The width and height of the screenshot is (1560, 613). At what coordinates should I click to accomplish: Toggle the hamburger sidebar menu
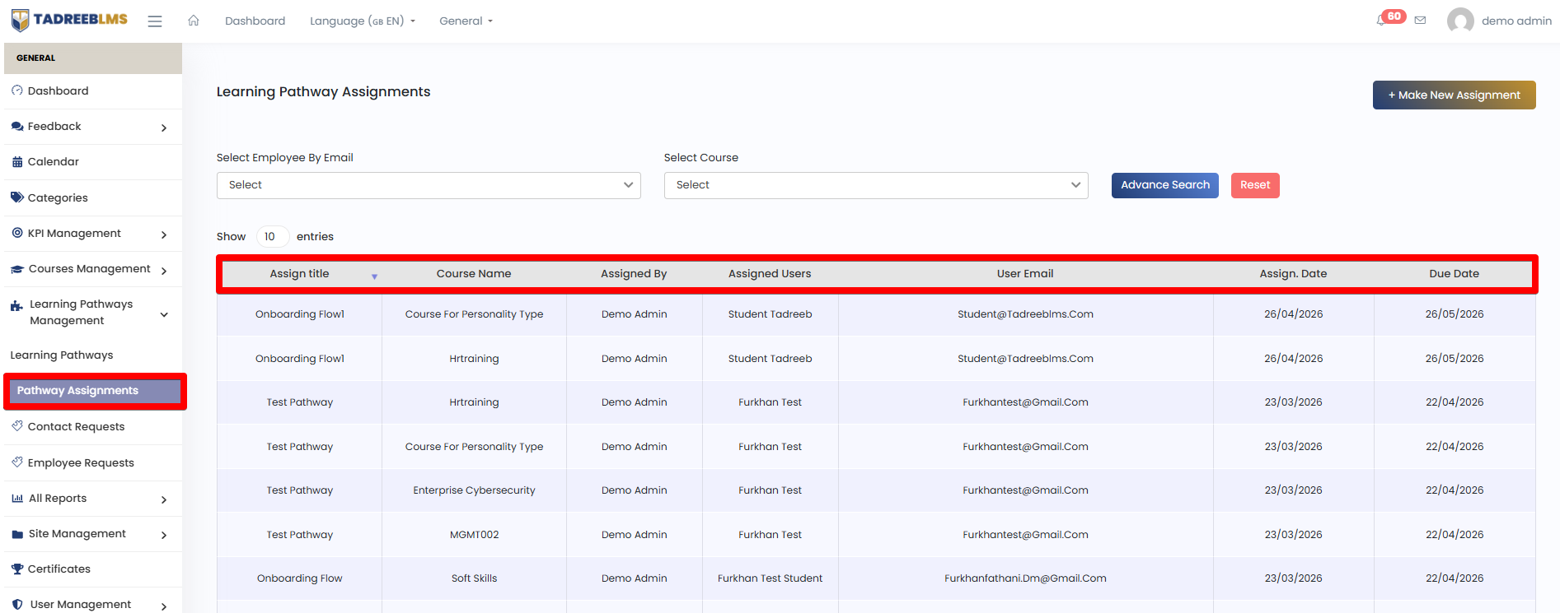point(155,21)
